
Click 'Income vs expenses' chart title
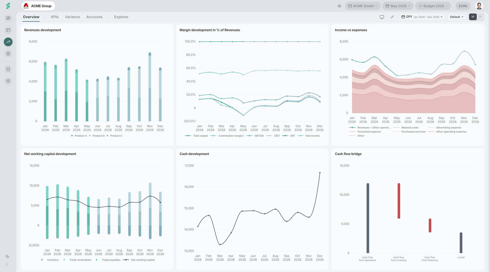coord(351,30)
